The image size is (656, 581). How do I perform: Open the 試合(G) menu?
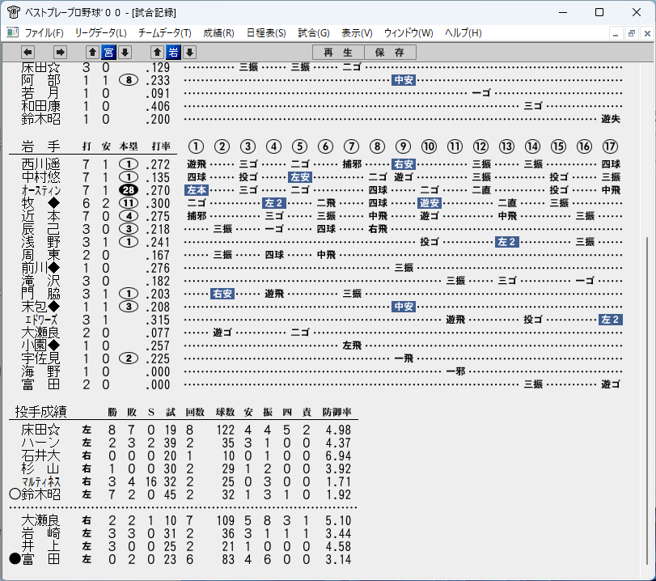tap(314, 32)
